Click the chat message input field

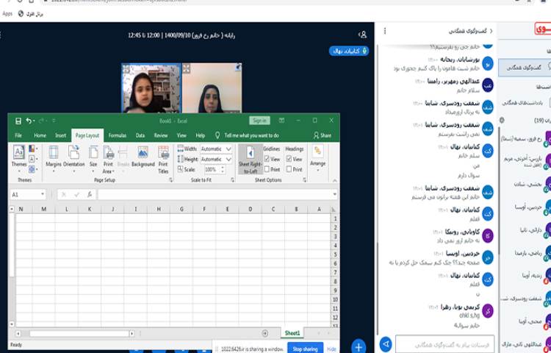point(444,343)
